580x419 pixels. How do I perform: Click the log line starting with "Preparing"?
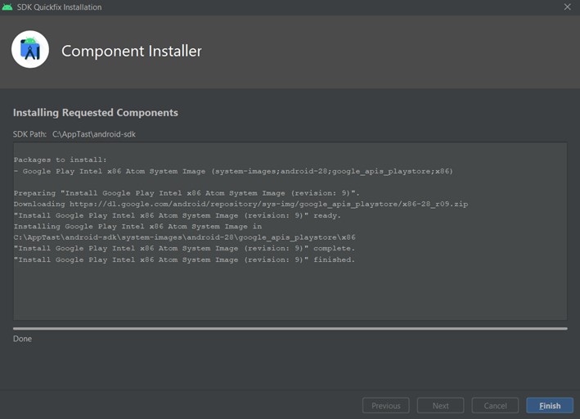[187, 192]
